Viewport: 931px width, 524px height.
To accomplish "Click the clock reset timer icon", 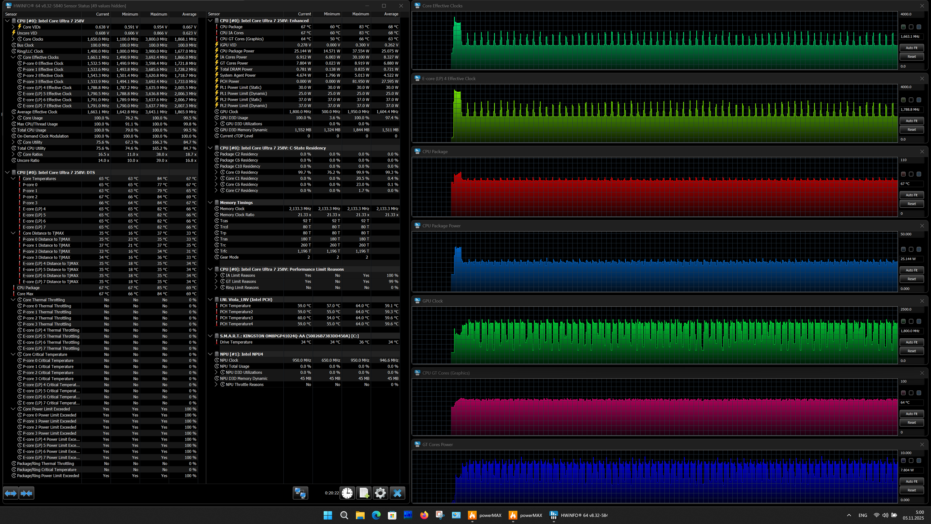I will coord(347,493).
